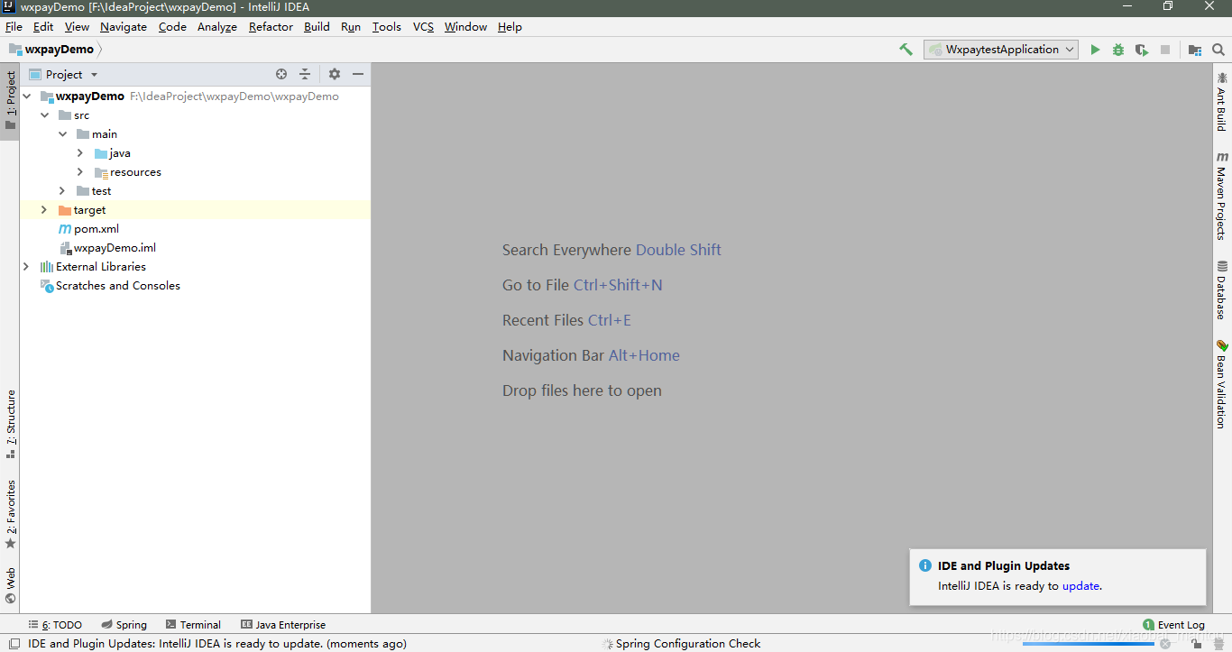The width and height of the screenshot is (1232, 652).
Task: Open Ant Build side panel
Action: [1222, 102]
